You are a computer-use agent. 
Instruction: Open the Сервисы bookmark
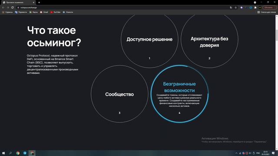tap(7, 12)
